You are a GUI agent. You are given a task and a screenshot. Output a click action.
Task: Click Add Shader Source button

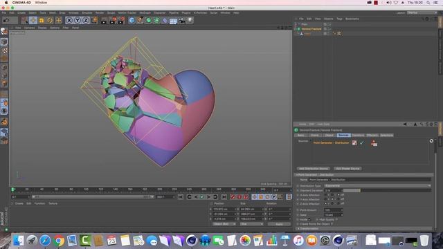pyautogui.click(x=347, y=169)
